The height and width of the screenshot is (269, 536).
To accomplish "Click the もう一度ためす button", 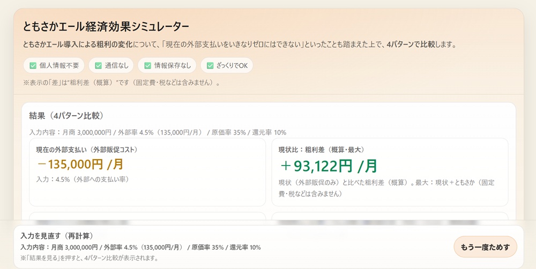I will pyautogui.click(x=485, y=247).
